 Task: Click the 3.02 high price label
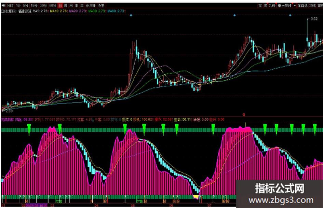point(314,19)
